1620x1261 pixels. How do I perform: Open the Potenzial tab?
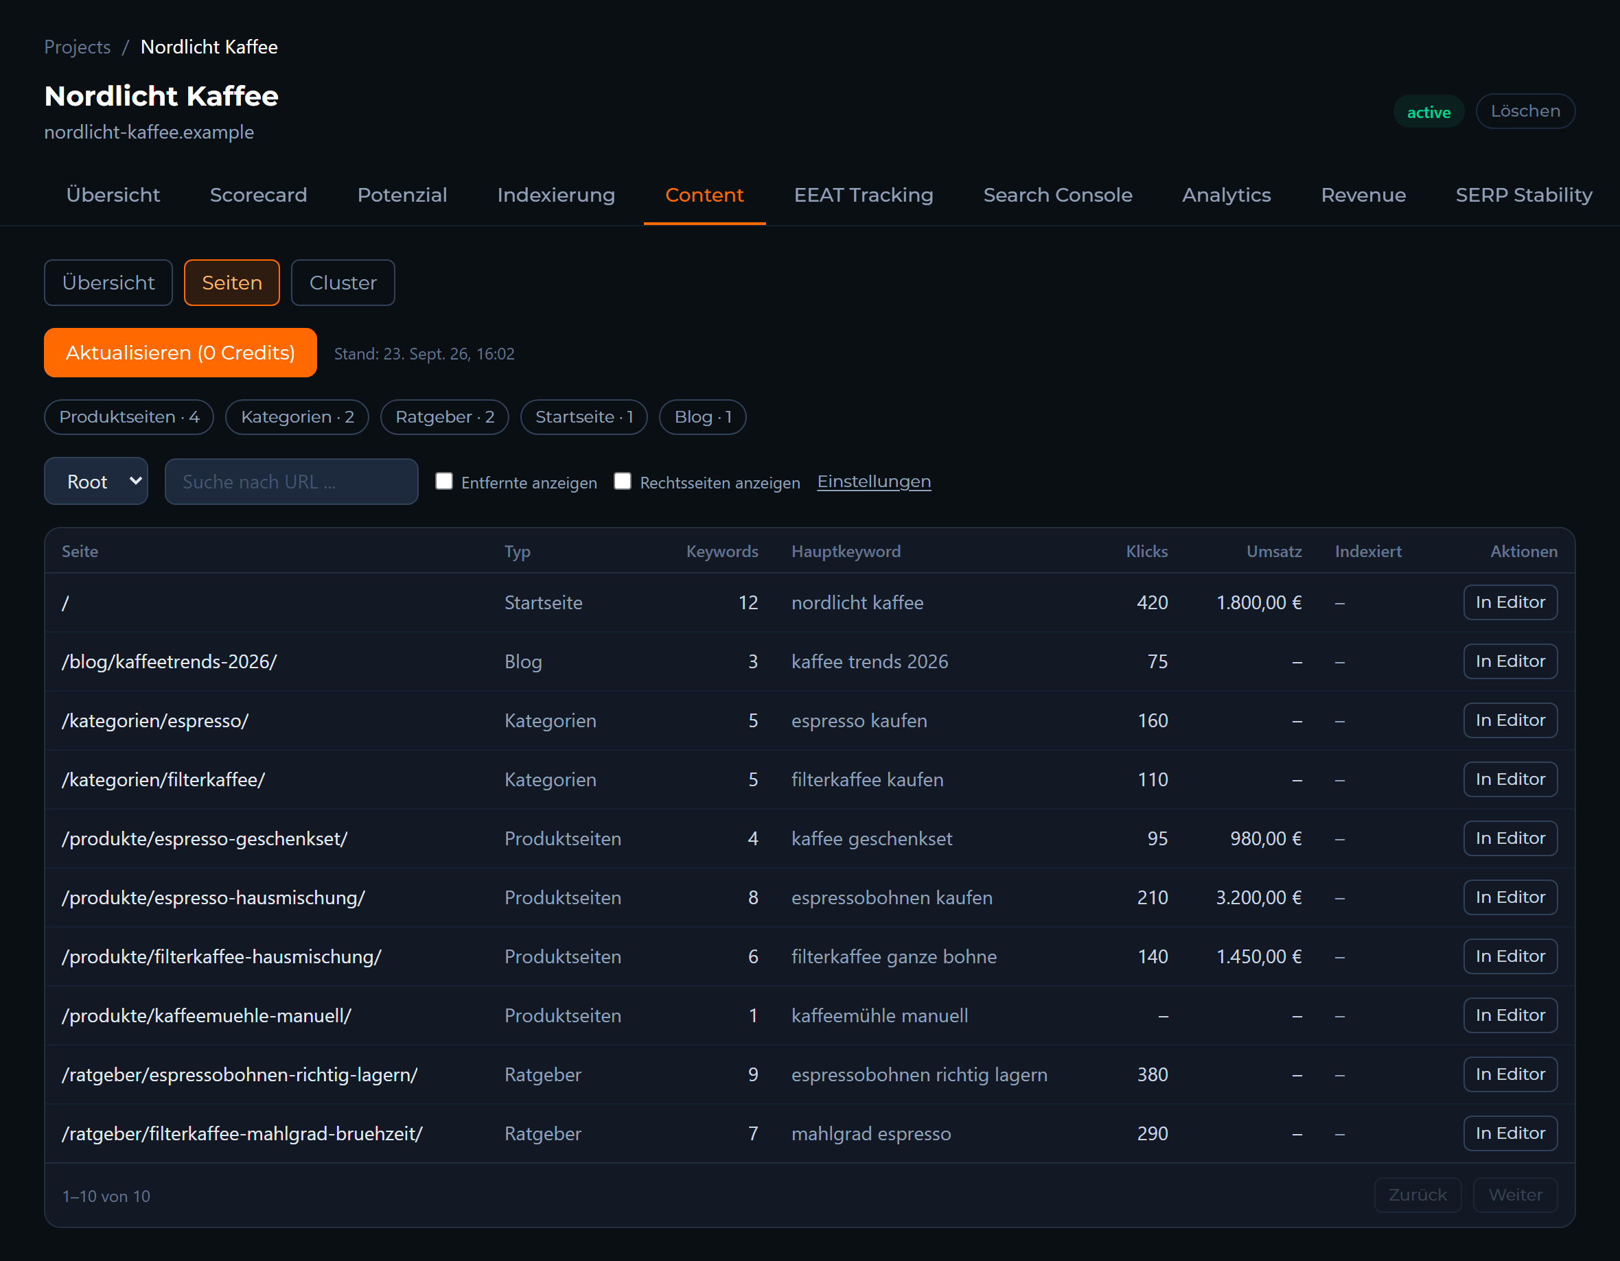tap(402, 195)
